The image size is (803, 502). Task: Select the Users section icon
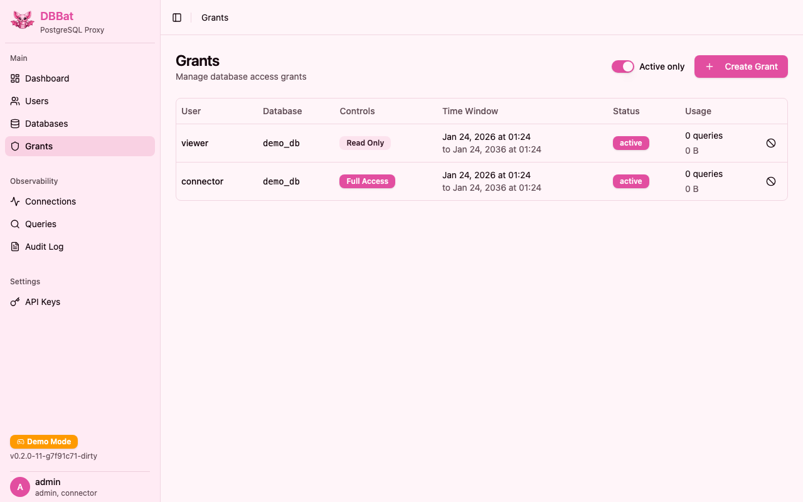click(x=14, y=101)
